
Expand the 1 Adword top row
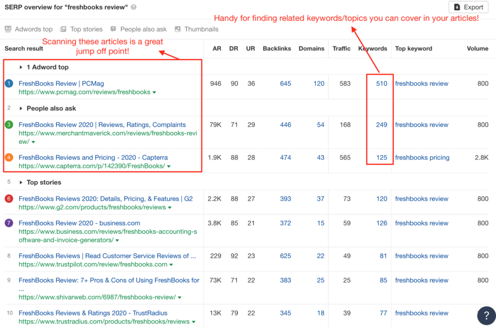pyautogui.click(x=21, y=67)
